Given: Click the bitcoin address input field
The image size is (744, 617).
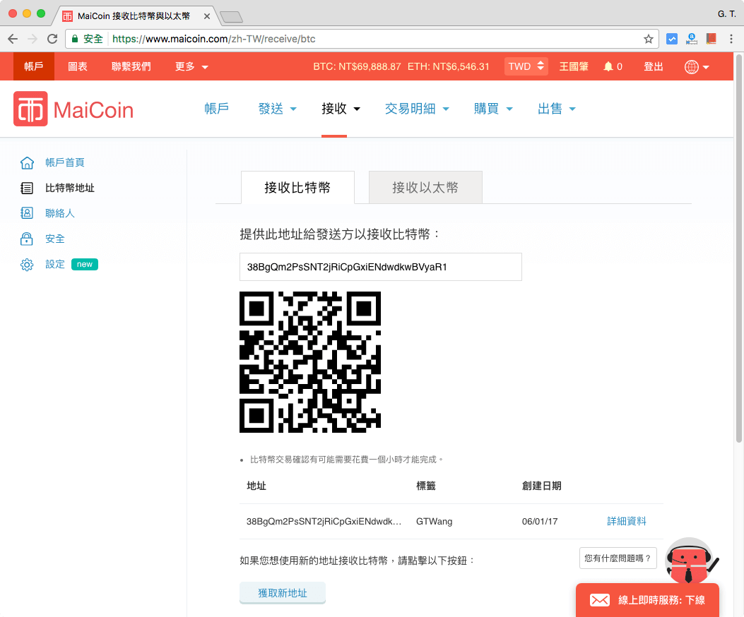Looking at the screenshot, I should [x=380, y=267].
